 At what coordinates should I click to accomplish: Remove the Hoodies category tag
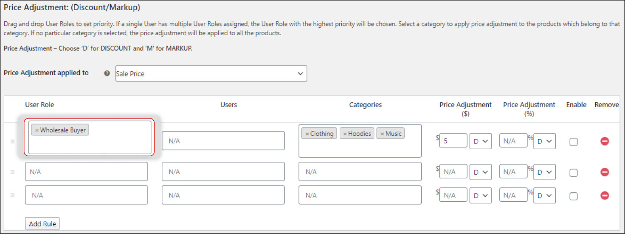point(345,134)
